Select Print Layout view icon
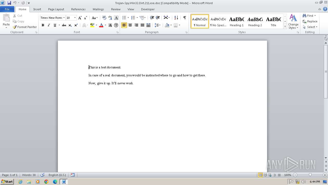Screen dimensions: 328x185 260,175
